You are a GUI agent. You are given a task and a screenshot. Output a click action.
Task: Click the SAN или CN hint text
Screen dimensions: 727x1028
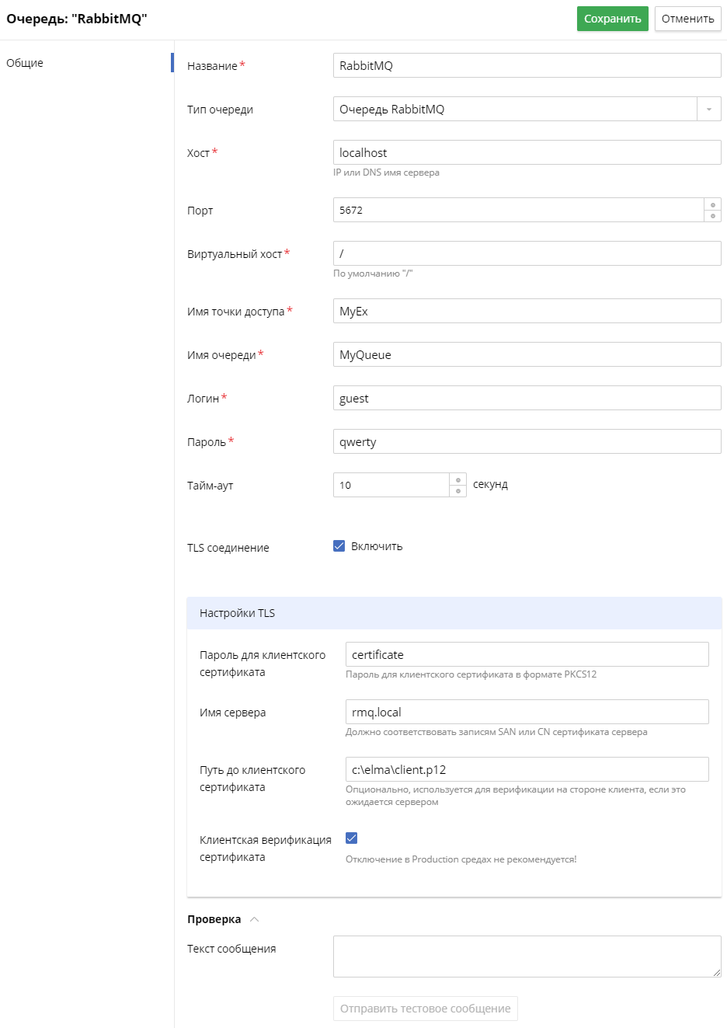[496, 732]
